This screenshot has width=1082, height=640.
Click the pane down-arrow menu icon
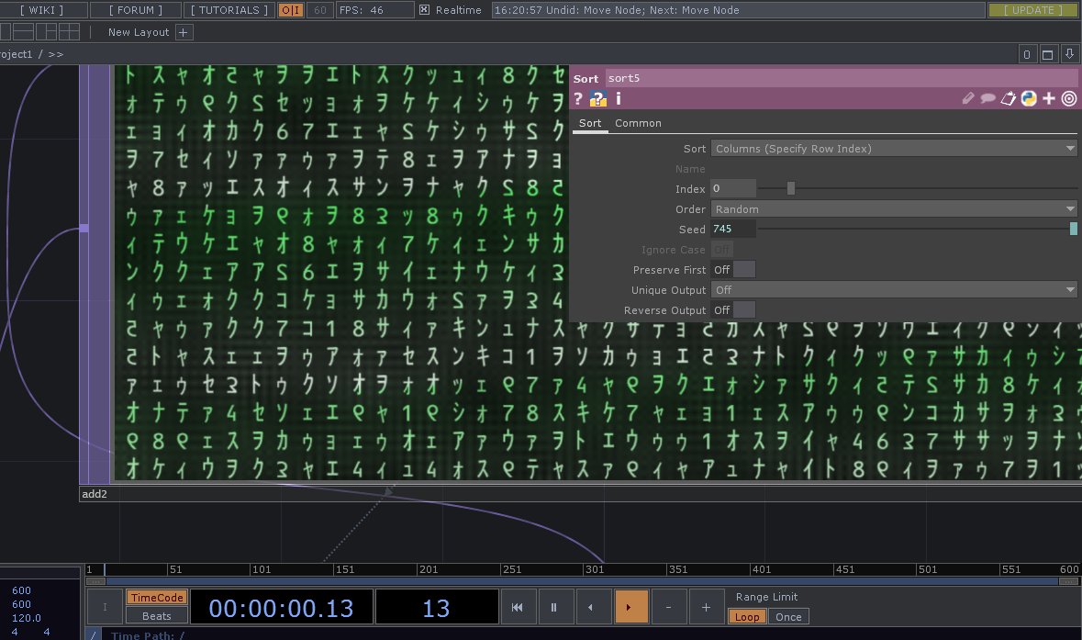coord(1069,54)
